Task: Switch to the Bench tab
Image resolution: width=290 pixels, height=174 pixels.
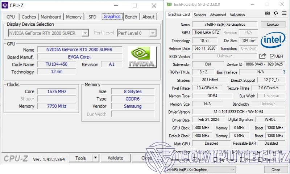Action: pos(131,17)
